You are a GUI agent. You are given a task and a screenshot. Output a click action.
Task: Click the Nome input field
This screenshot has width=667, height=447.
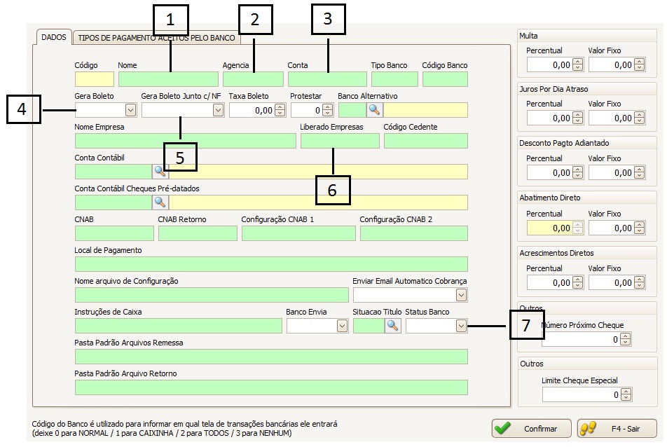tap(168, 79)
